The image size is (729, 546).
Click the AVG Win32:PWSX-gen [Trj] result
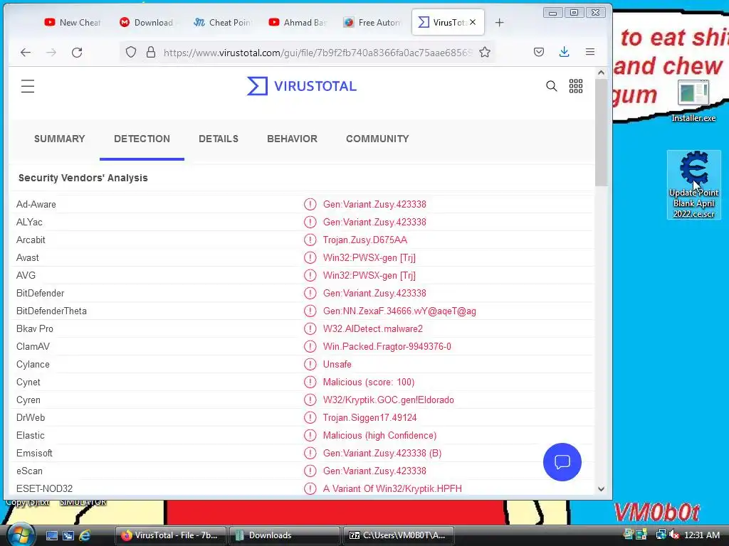369,275
